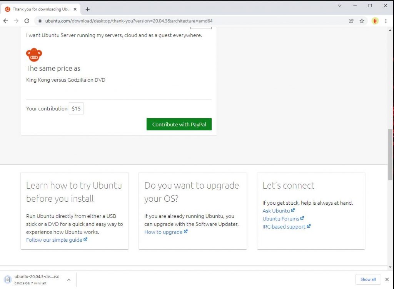Screen dimensions: 394x289
Task: Click the scrollbar up arrow
Action: coord(390,30)
